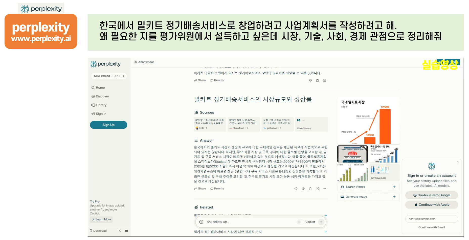This screenshot has height=240, width=469.
Task: Click the Sign In arrow icon
Action: click(x=93, y=114)
